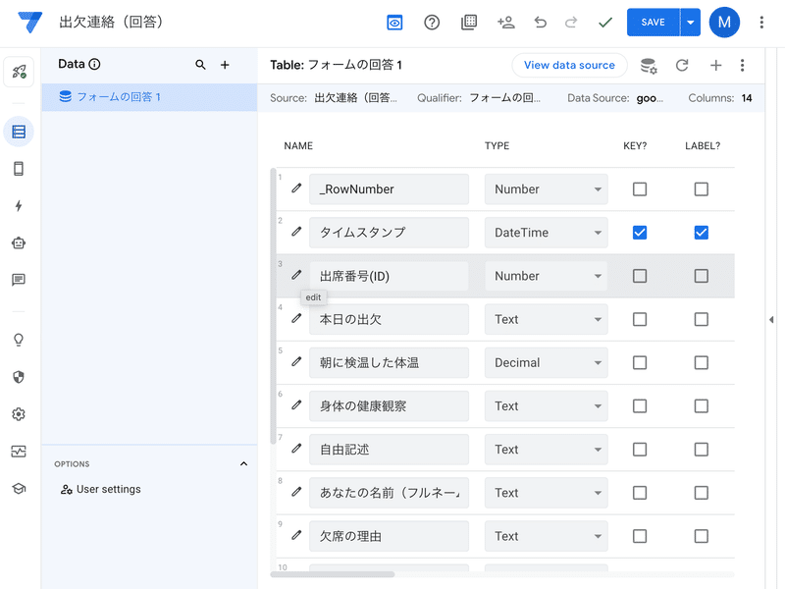
Task: Select the フォームの回答 1 table
Action: (x=149, y=97)
